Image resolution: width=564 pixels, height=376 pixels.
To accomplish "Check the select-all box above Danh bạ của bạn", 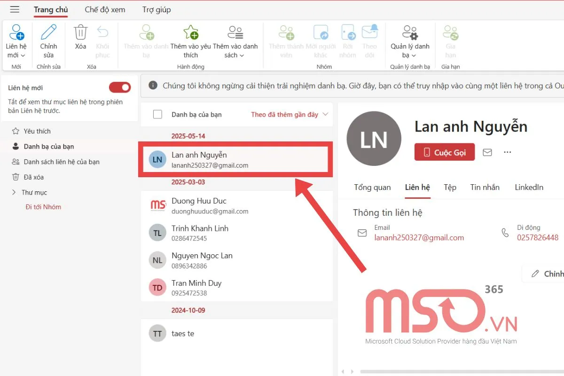I will (157, 114).
